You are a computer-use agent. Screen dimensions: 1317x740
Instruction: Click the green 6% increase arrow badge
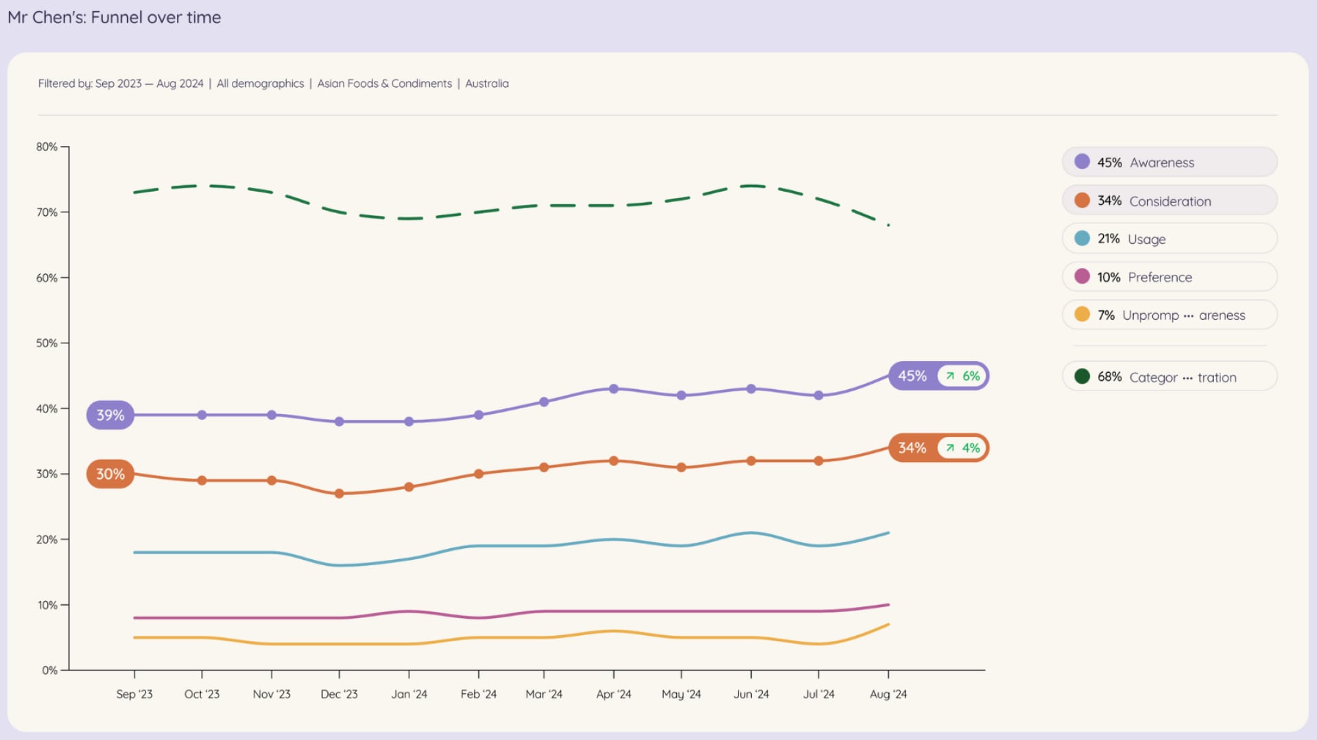pos(962,376)
